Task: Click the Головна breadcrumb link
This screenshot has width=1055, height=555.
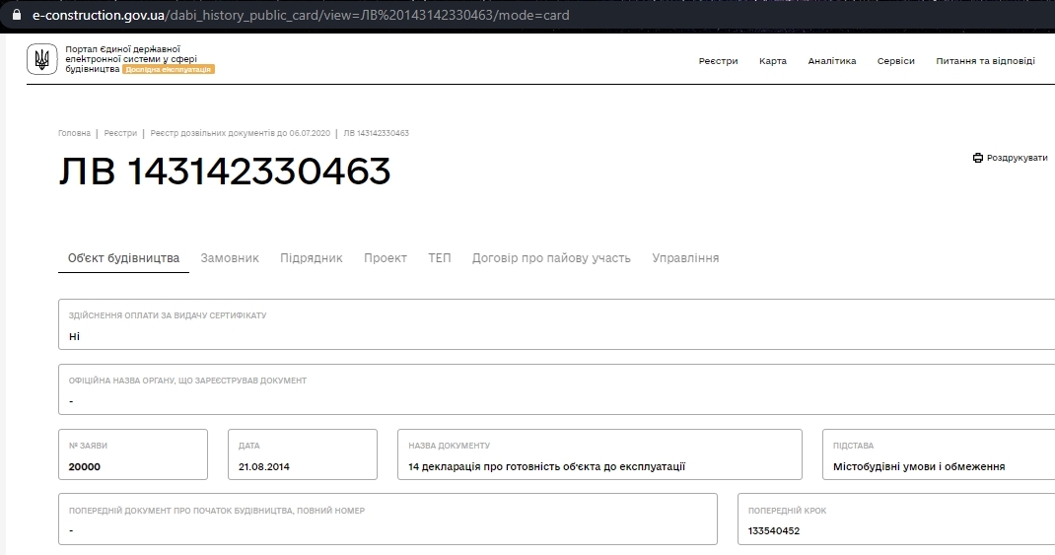Action: pos(74,133)
